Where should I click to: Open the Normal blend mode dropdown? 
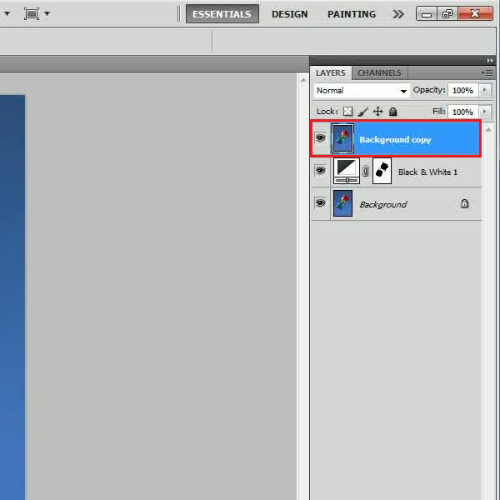[362, 91]
